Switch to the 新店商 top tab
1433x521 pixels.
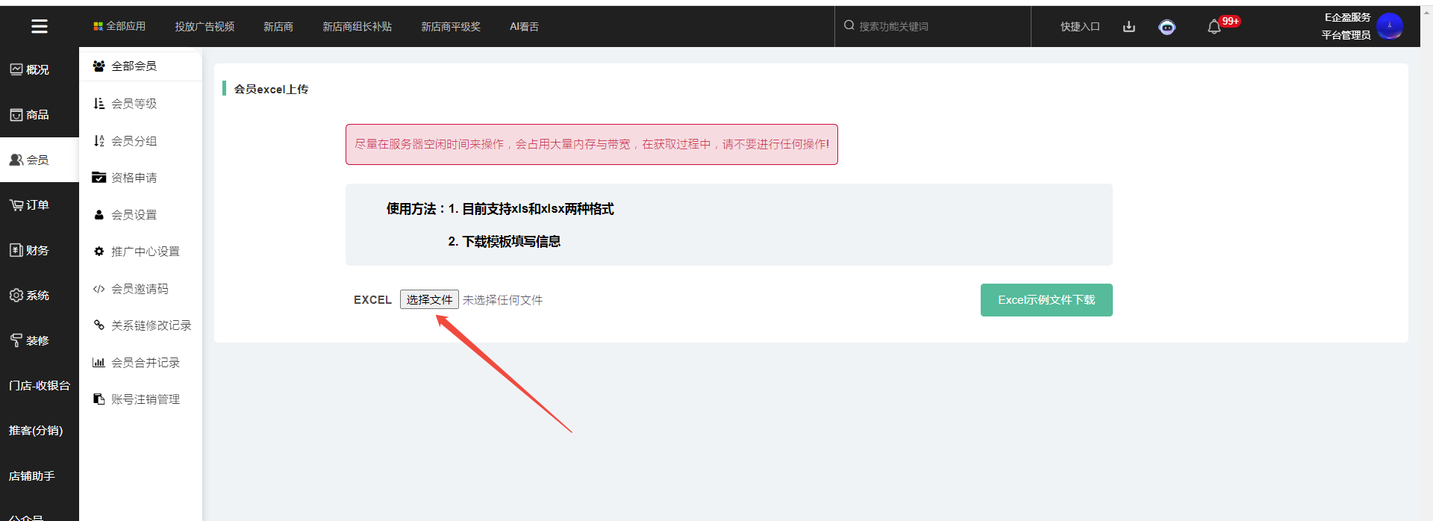[x=278, y=27]
